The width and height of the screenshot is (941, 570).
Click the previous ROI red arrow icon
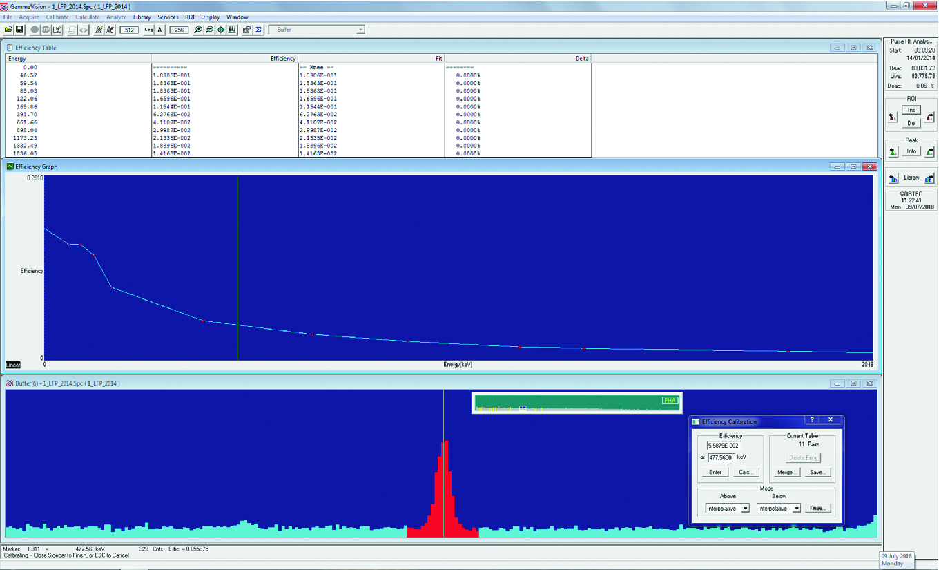(893, 117)
